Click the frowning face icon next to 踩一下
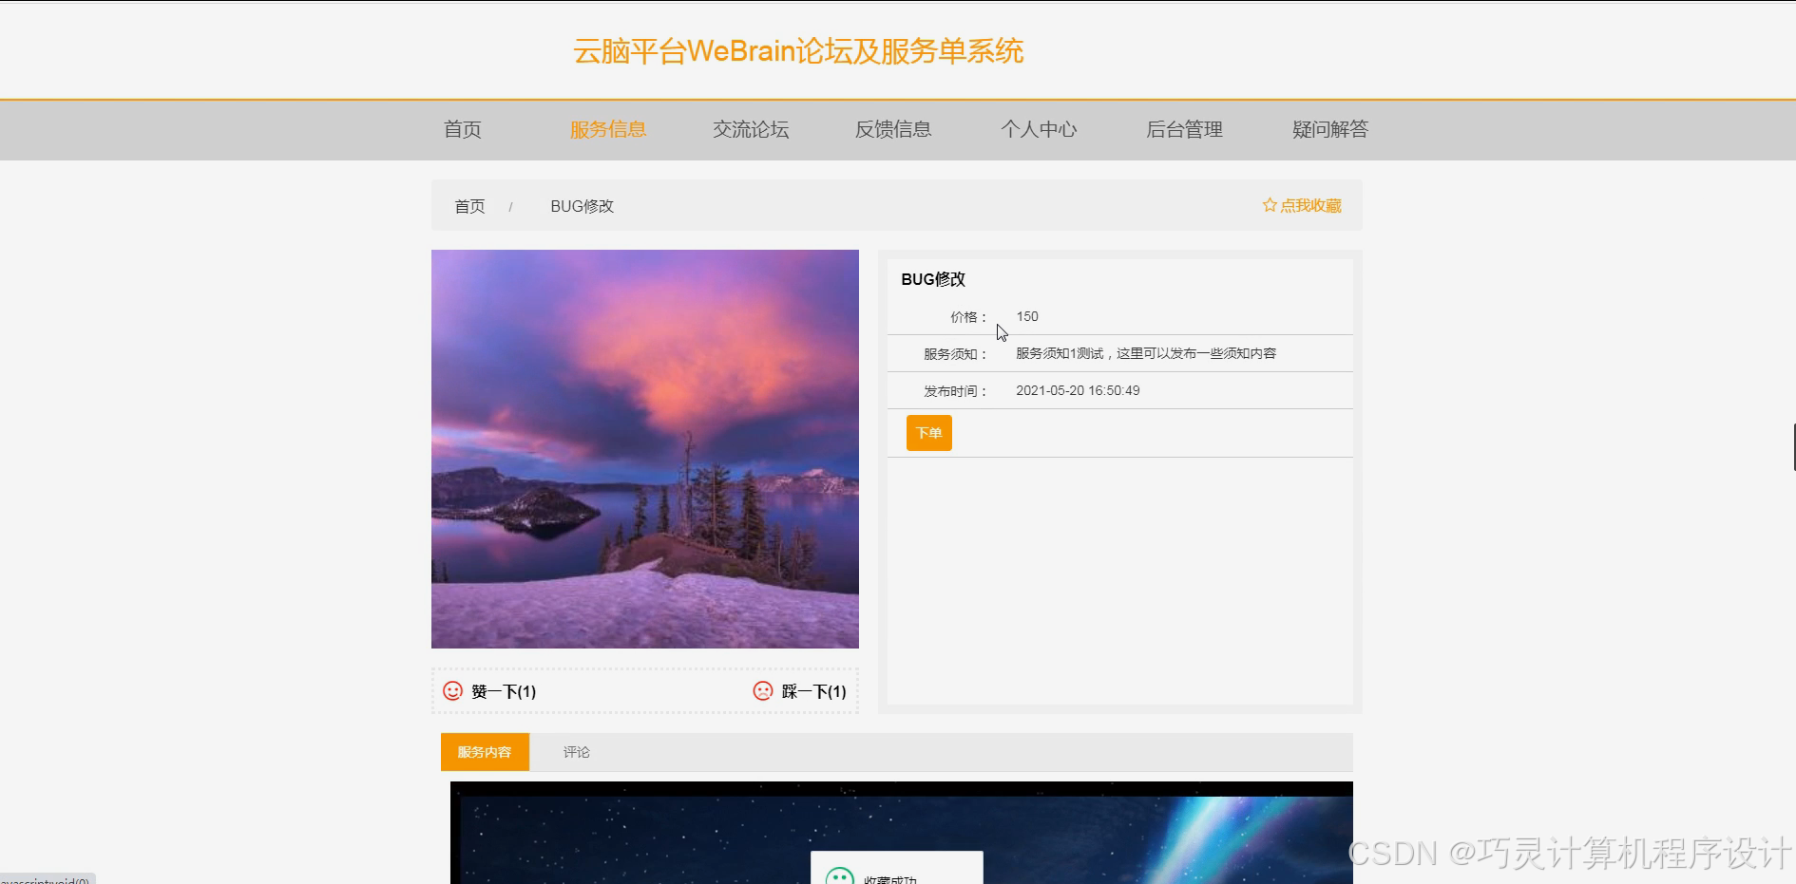The width and height of the screenshot is (1796, 884). [763, 691]
